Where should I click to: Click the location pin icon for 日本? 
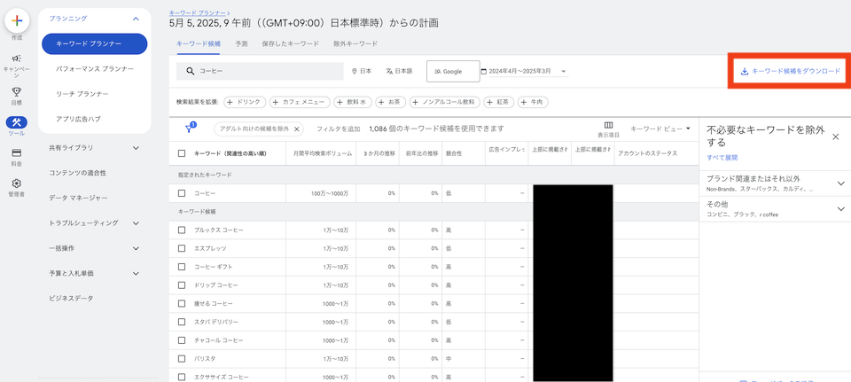pyautogui.click(x=355, y=71)
